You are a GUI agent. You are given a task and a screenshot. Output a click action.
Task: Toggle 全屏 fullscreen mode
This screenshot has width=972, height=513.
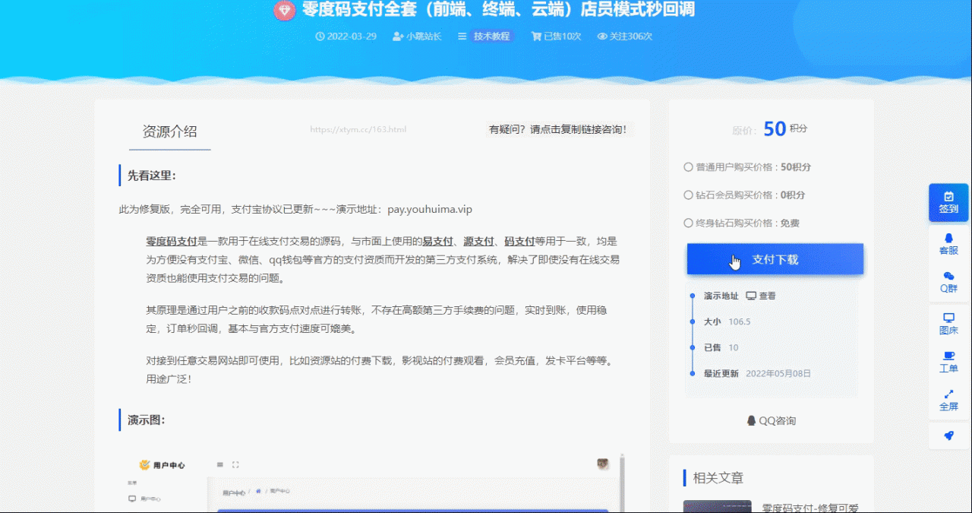point(948,400)
